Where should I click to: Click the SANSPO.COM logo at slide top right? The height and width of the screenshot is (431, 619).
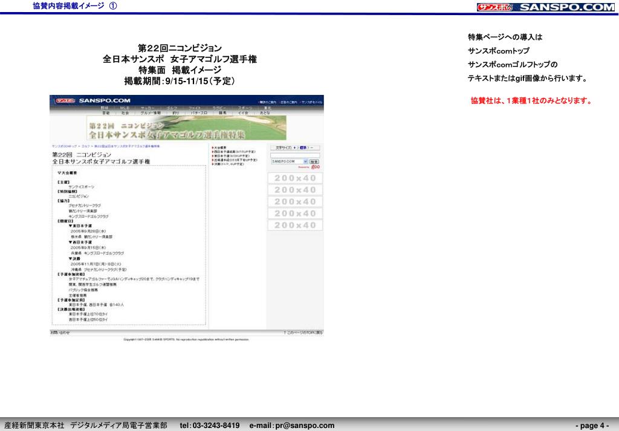click(546, 7)
